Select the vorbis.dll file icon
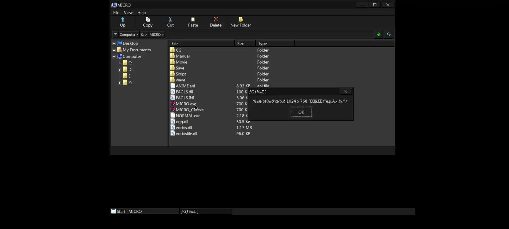This screenshot has width=509, height=229. point(173,127)
